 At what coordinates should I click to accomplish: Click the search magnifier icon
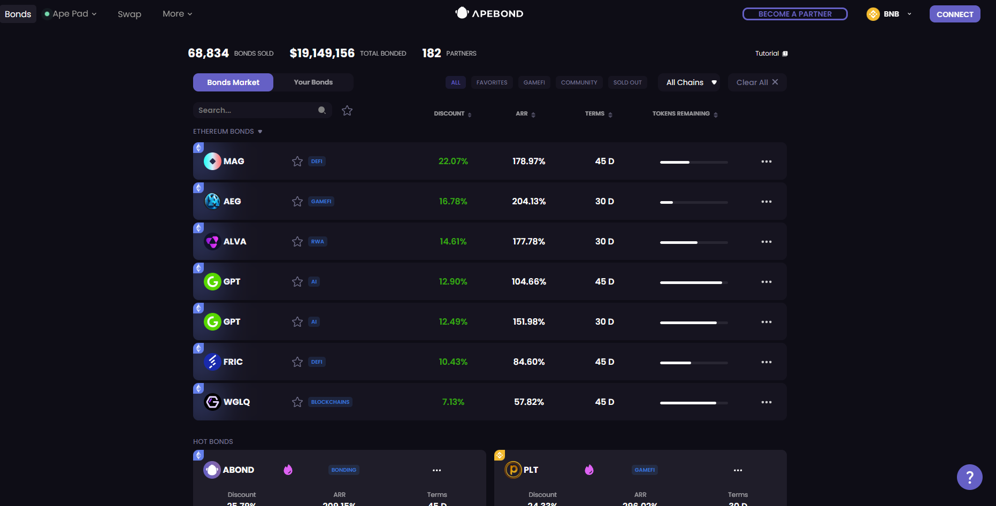[322, 110]
